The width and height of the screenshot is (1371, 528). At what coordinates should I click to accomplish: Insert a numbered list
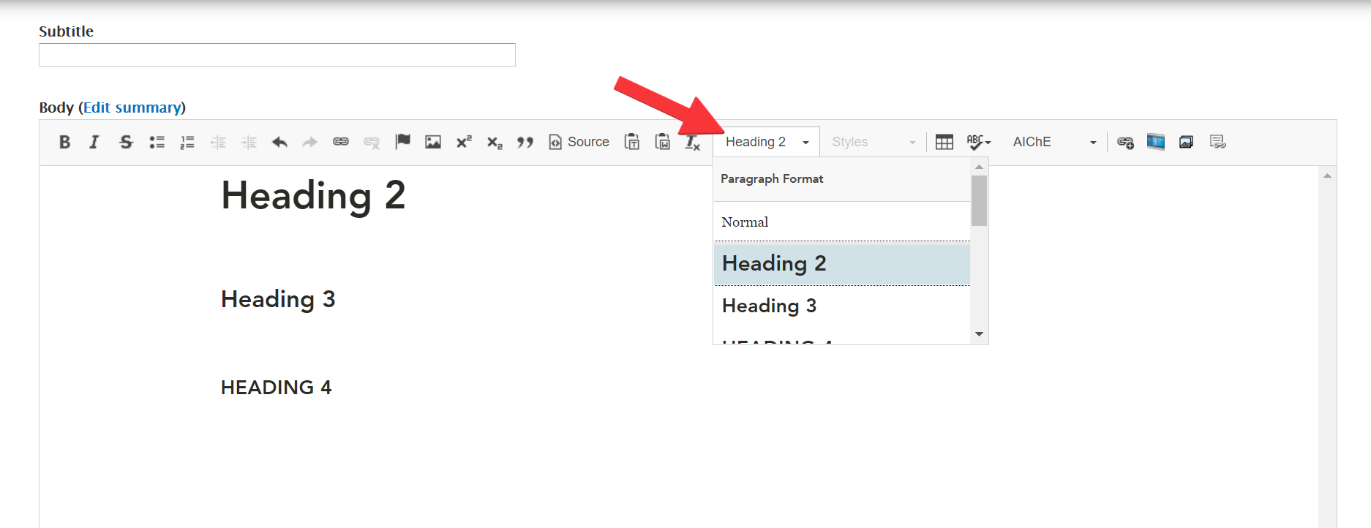[x=187, y=142]
